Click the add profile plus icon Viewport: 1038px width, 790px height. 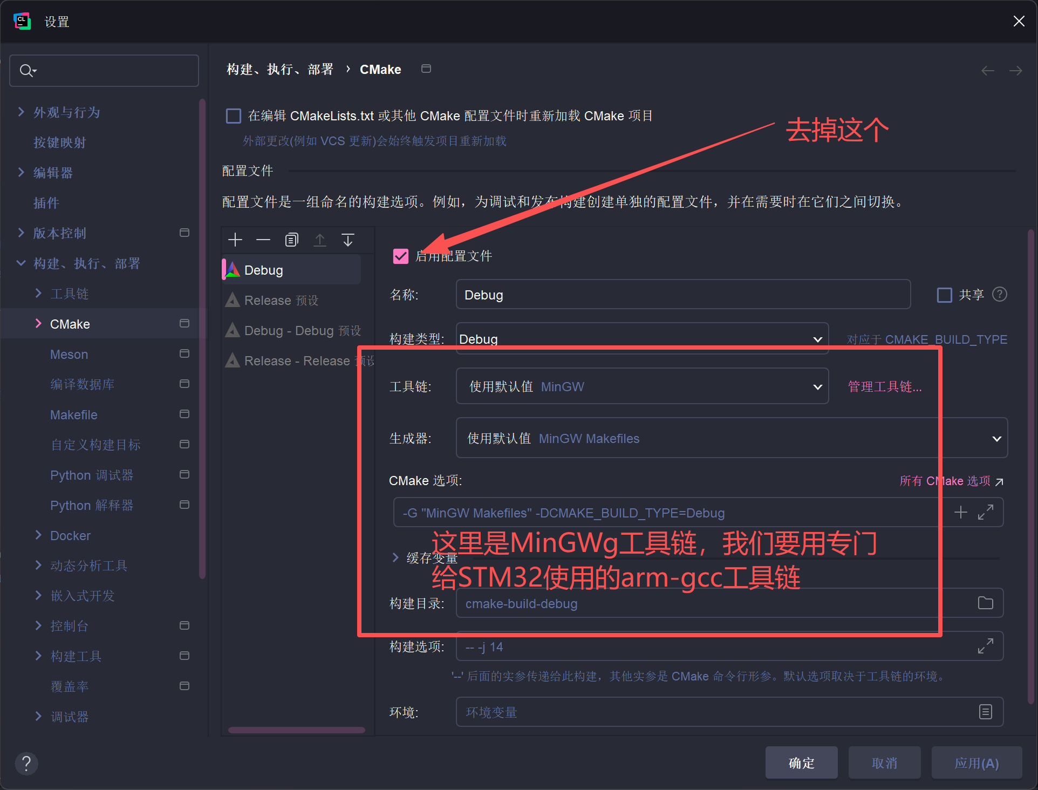(x=235, y=240)
